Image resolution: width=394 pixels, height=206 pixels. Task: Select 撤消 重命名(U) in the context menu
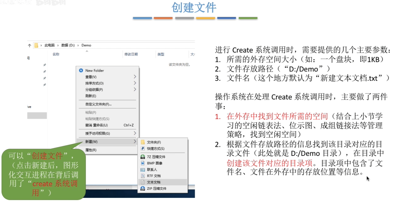pos(107,125)
